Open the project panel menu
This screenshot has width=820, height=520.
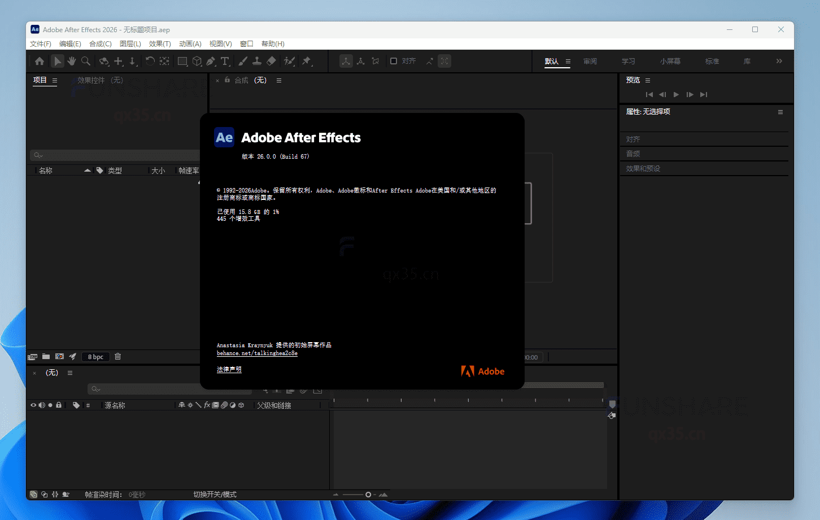click(55, 80)
